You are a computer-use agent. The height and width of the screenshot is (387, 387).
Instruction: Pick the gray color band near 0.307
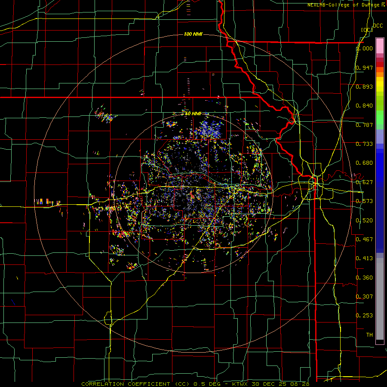tap(380, 299)
